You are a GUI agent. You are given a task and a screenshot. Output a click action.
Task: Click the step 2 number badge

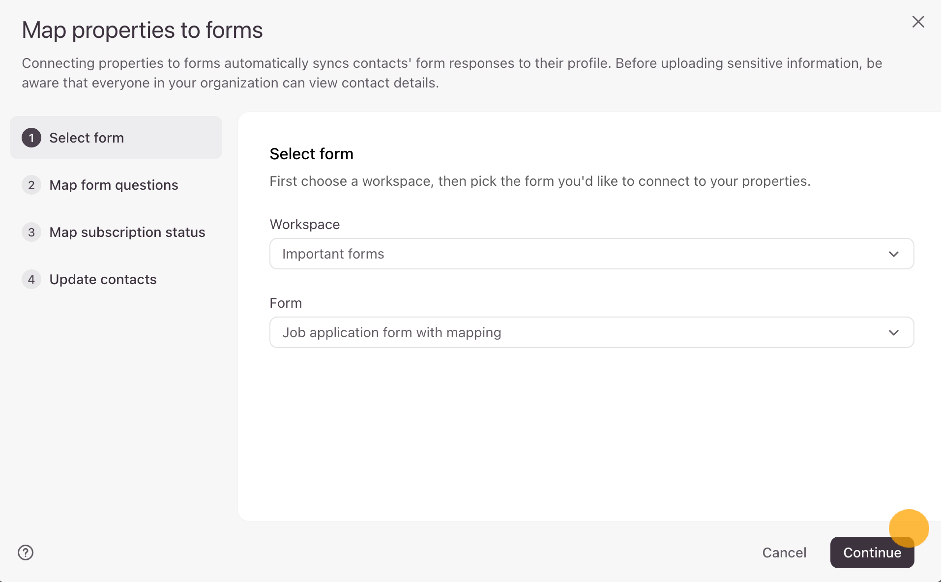(x=31, y=185)
